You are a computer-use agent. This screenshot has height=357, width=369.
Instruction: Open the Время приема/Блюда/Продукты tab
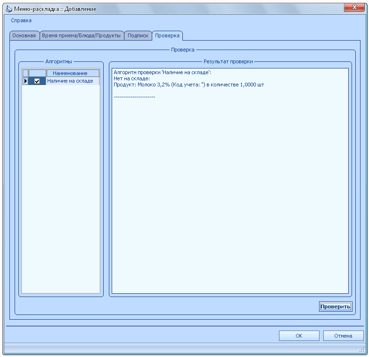[81, 35]
